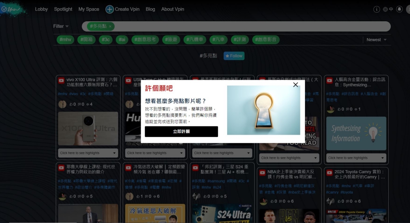Select the #旅遊 tag
Viewport: 410px width, 223px height.
(x=171, y=40)
